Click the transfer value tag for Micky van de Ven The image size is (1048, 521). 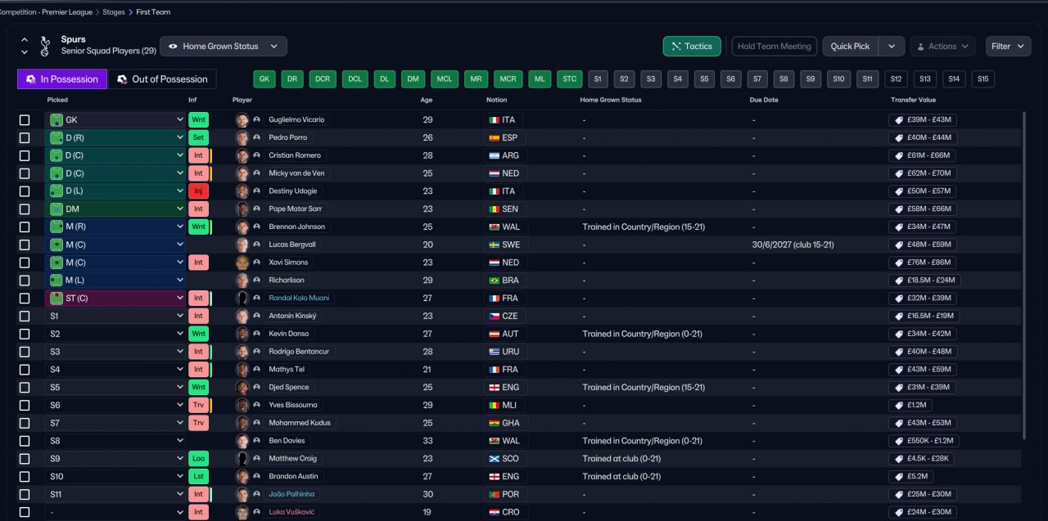tap(923, 173)
